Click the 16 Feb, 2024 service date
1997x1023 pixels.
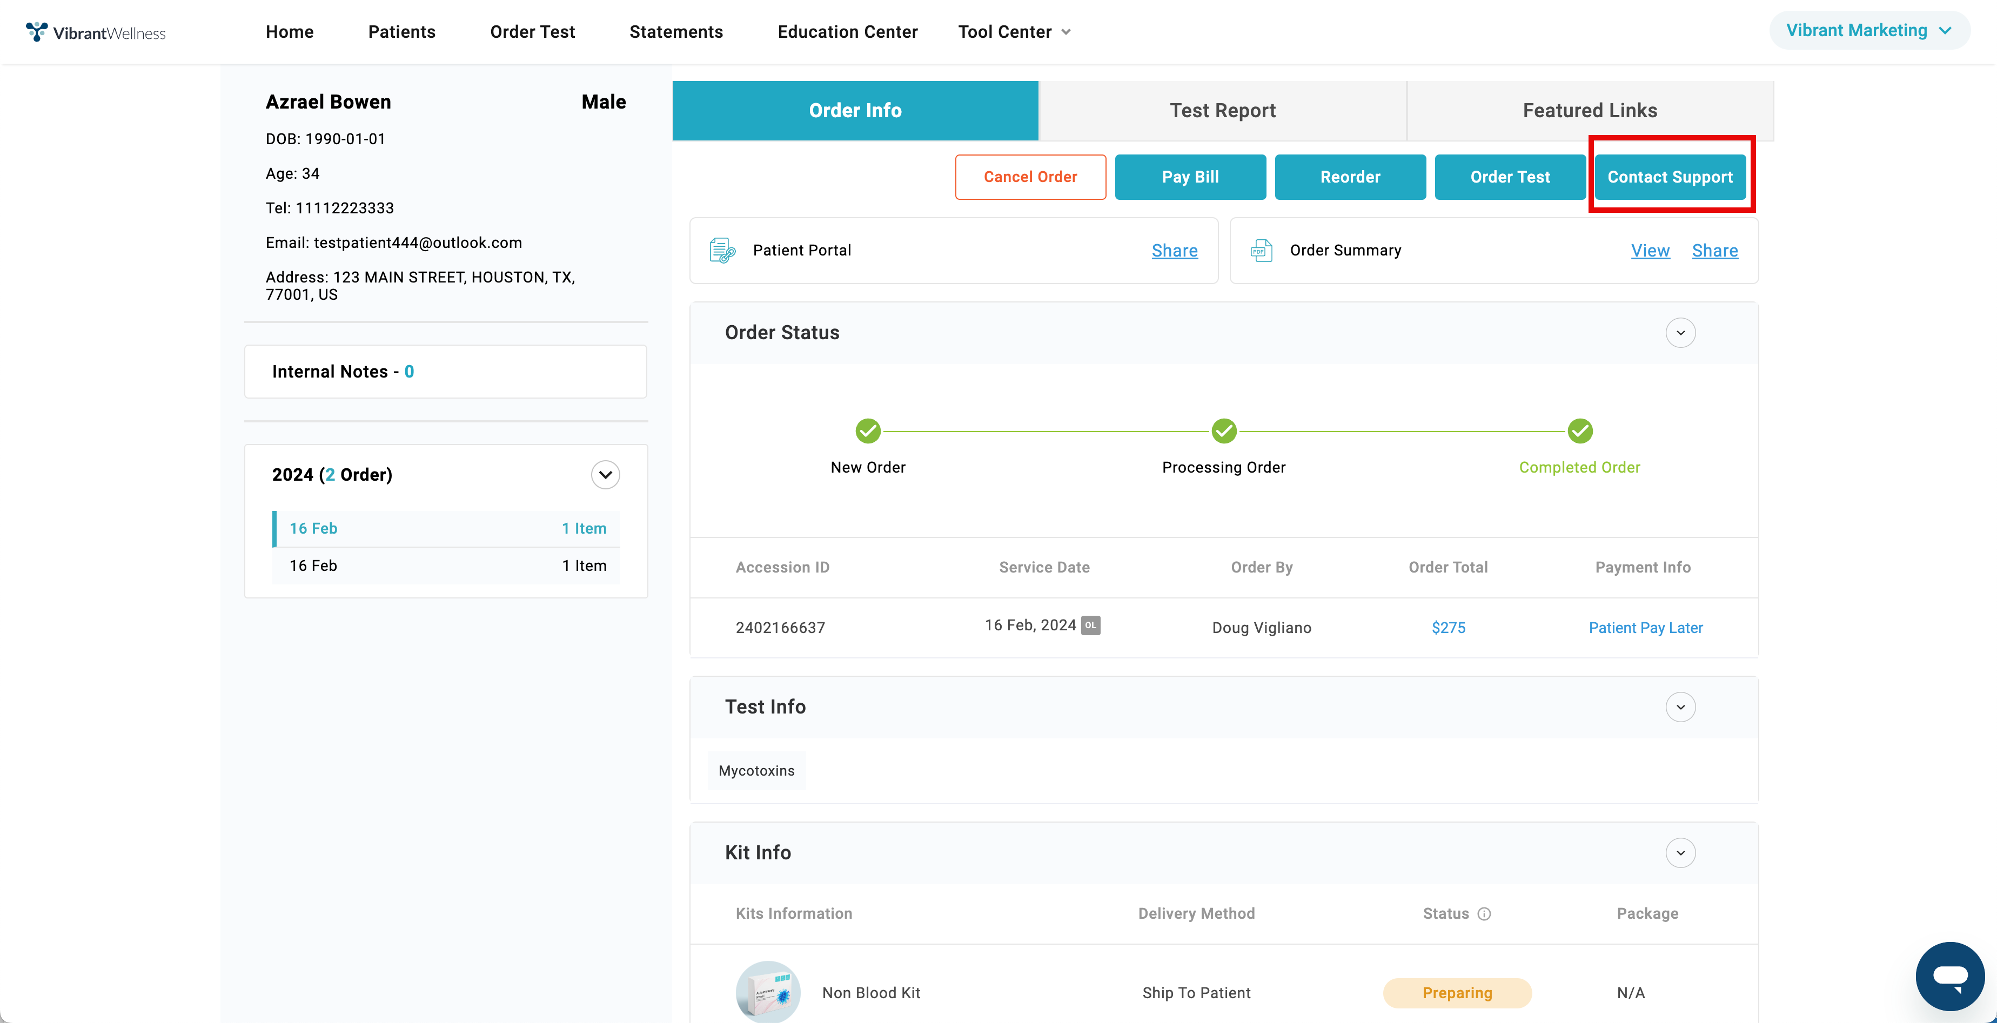[x=1030, y=624]
